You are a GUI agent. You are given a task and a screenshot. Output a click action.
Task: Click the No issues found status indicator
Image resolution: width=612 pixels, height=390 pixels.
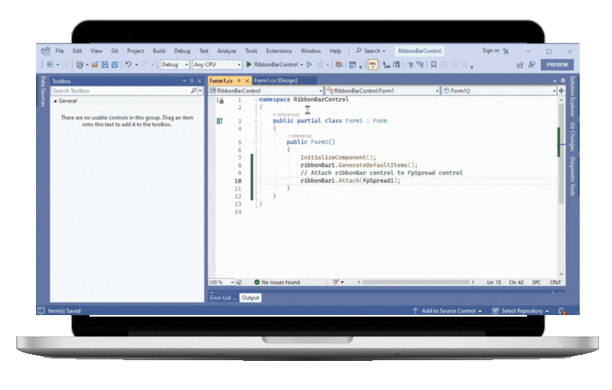(277, 282)
